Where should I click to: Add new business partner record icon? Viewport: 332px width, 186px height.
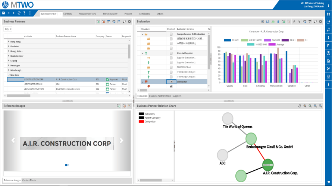point(98,22)
